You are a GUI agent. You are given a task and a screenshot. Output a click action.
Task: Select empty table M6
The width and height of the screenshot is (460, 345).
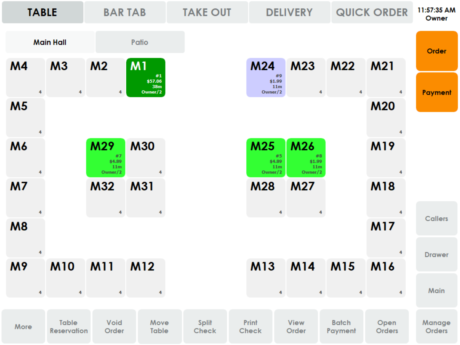tap(26, 158)
